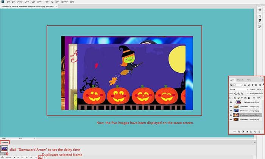Switch to the Paths tab
The image size is (265, 159).
(x=249, y=80)
